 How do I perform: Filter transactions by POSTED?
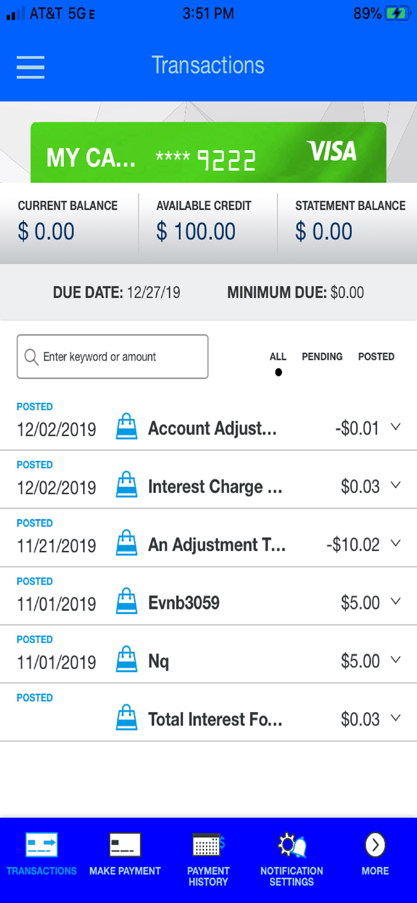[x=376, y=357]
